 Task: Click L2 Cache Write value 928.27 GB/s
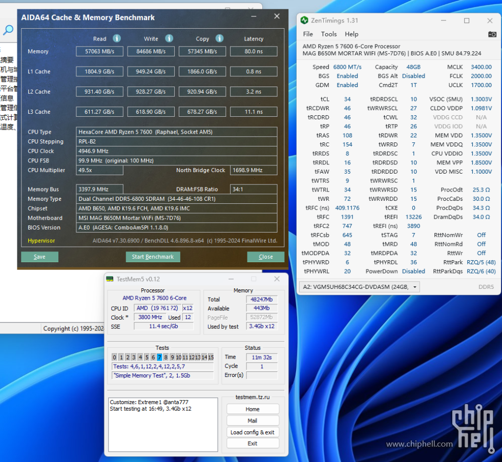pos(151,92)
